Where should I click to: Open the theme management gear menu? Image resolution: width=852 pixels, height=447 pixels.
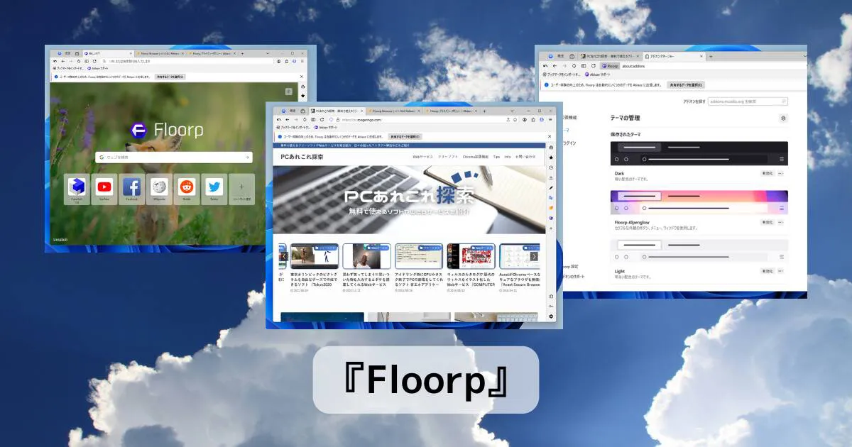tap(783, 118)
